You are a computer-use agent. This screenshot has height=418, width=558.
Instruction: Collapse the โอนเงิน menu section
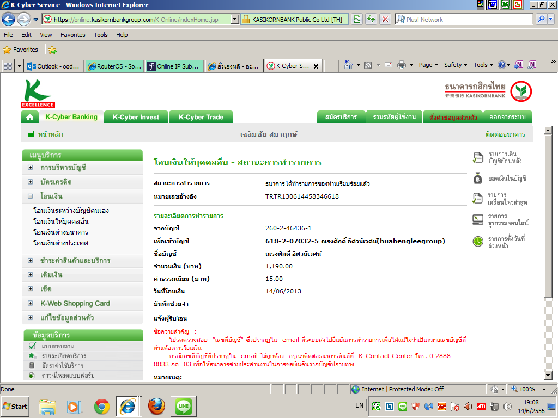tap(31, 196)
